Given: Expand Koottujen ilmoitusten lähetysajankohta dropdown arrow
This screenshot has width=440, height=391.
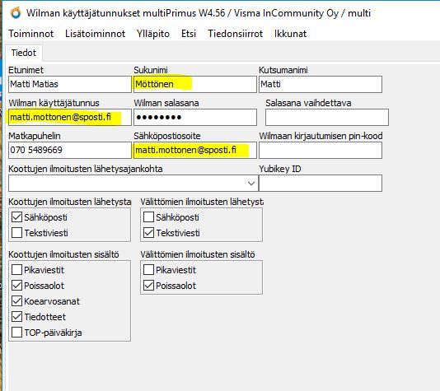Looking at the screenshot, I should 251,184.
